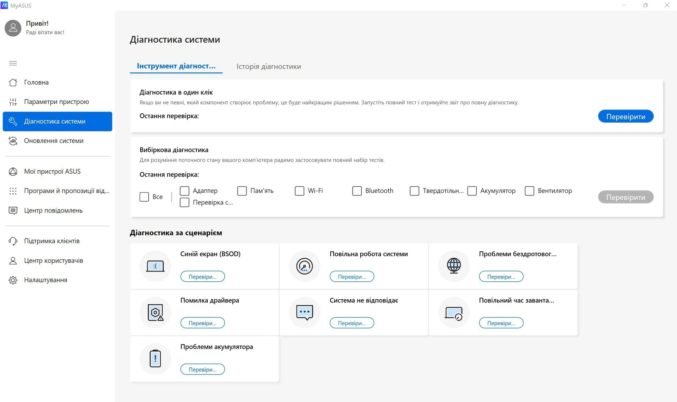Click the Система не відповідає chat icon
The width and height of the screenshot is (677, 402).
tap(305, 312)
